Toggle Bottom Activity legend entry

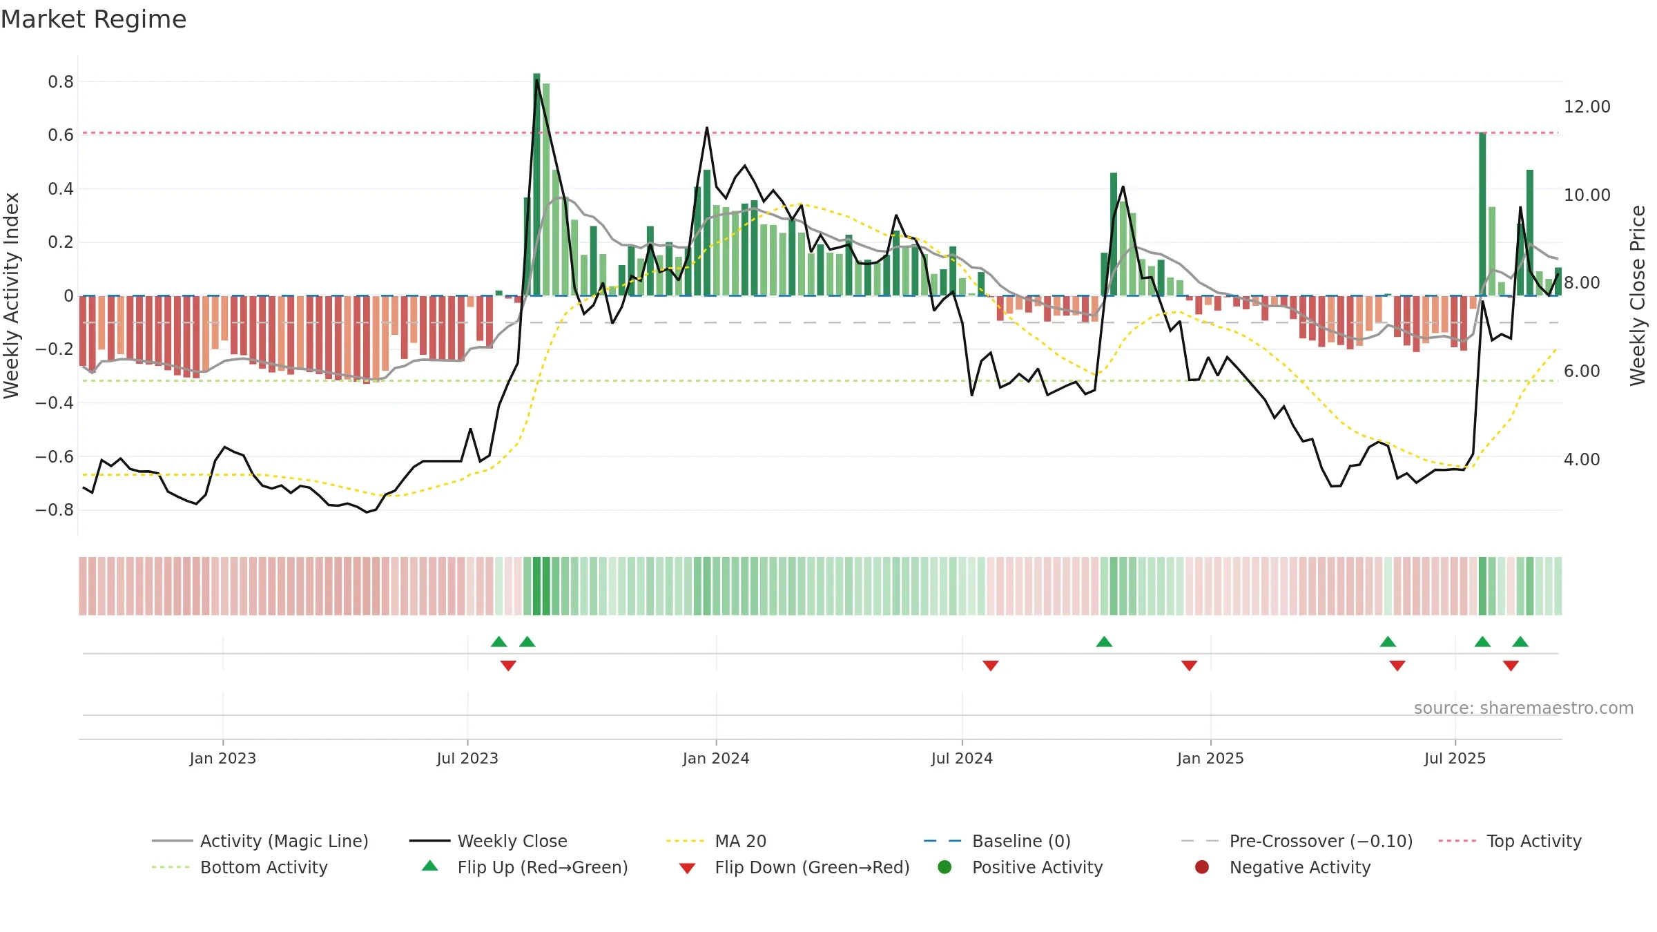pyautogui.click(x=240, y=867)
